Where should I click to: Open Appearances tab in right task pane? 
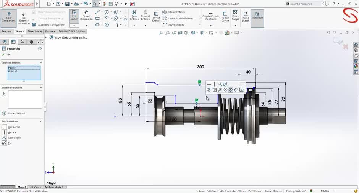pyautogui.click(x=356, y=66)
